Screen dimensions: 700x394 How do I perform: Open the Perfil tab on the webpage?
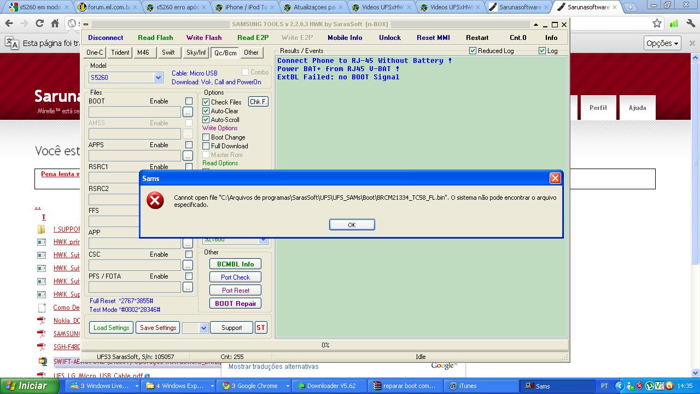tap(598, 108)
